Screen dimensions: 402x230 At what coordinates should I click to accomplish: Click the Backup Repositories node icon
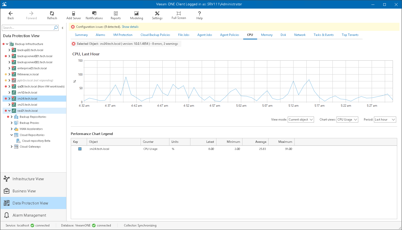pyautogui.click(x=16, y=117)
